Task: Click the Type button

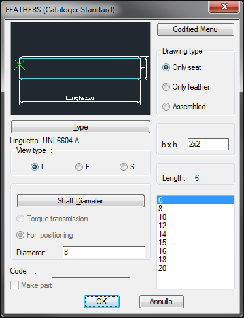Action: tap(80, 127)
